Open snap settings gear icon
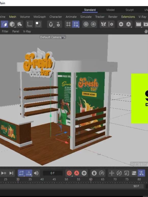The height and width of the screenshot is (197, 148). click(58, 24)
